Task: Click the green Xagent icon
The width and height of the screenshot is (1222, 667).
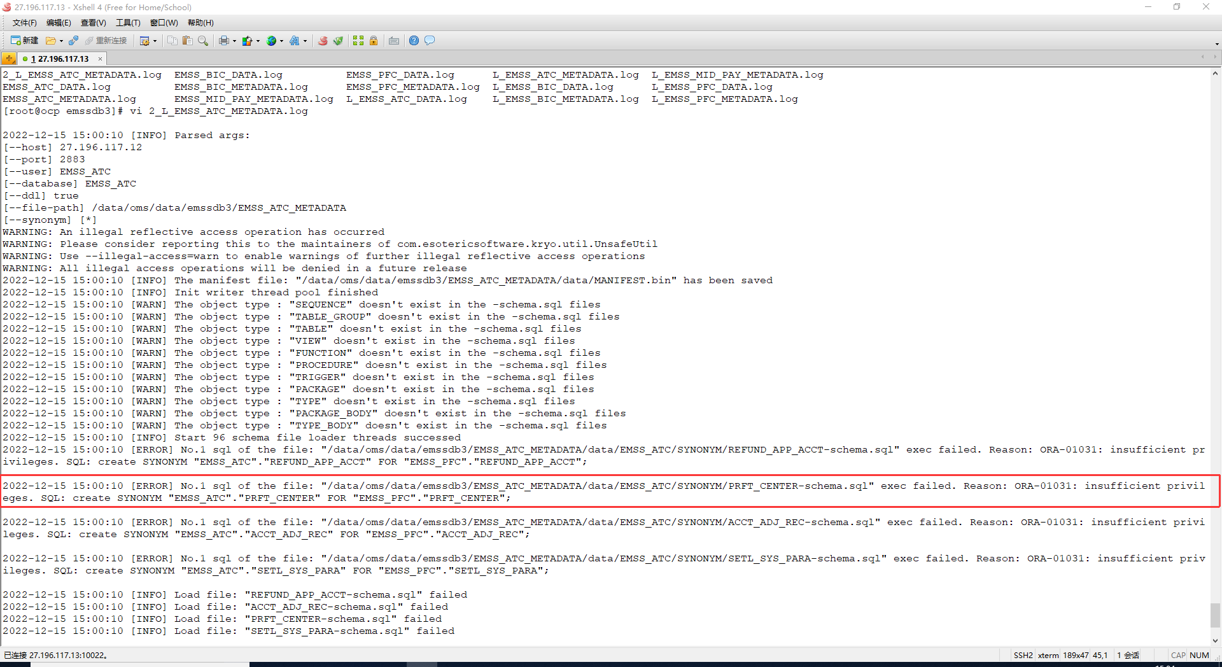Action: pyautogui.click(x=338, y=41)
